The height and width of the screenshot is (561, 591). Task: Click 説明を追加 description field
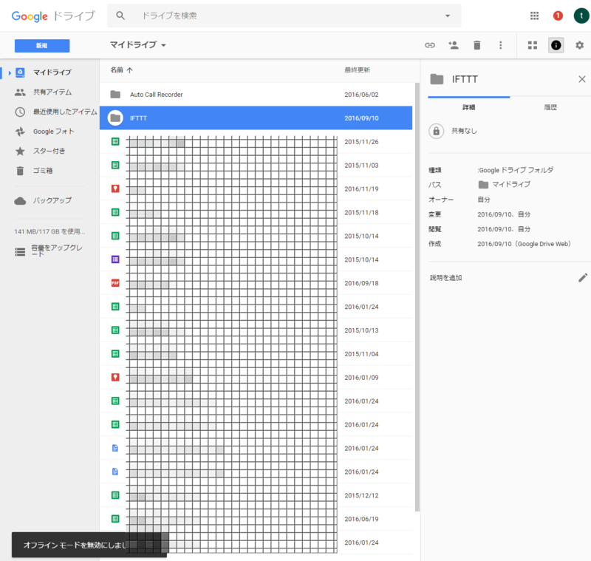446,277
